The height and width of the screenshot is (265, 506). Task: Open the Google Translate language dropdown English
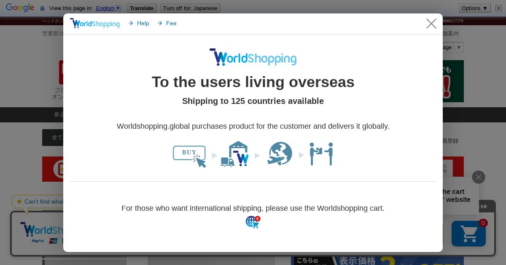click(108, 8)
